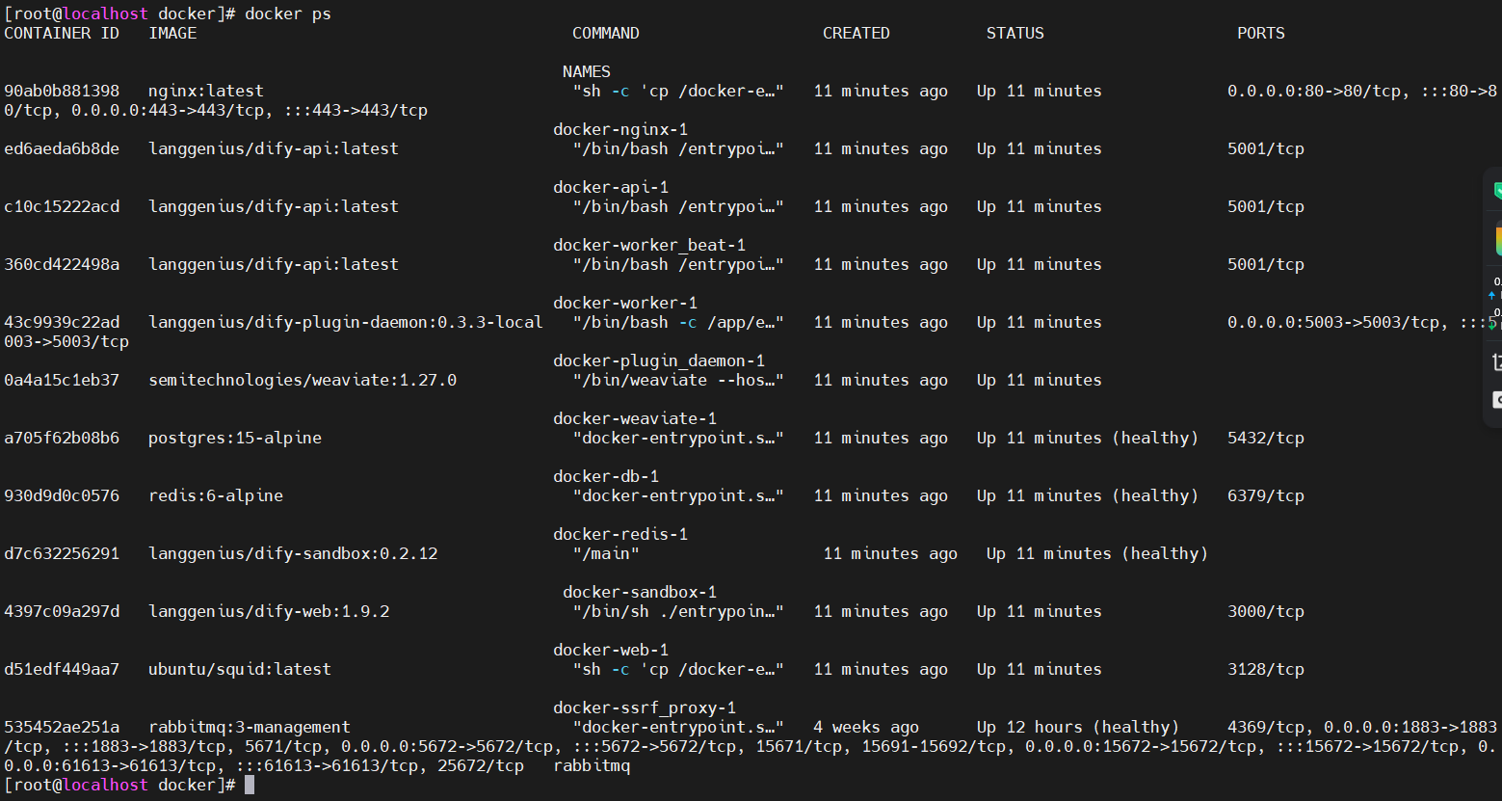Viewport: 1502px width, 801px height.
Task: Click container name docker-weaviate-1
Action: [x=635, y=418]
